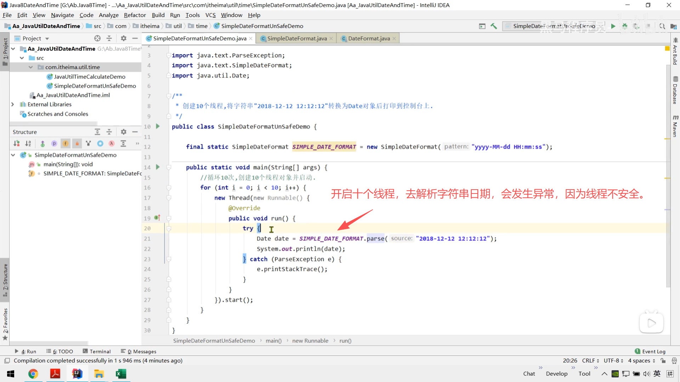Expand External Libraries tree node
The width and height of the screenshot is (680, 382).
tap(13, 104)
